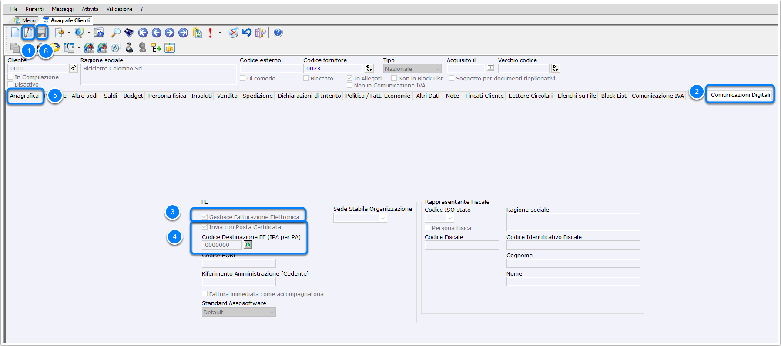This screenshot has height=346, width=781.
Task: Click the New record blank page icon
Action: click(15, 33)
